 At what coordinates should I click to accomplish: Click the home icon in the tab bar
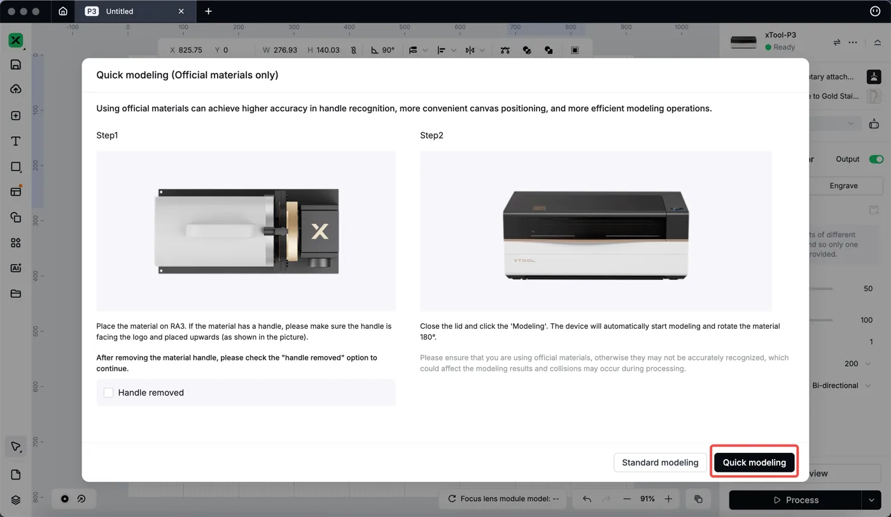coord(63,11)
